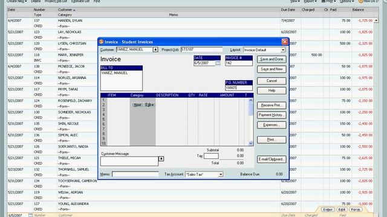Click the Next button in line items grid
The height and width of the screenshot is (217, 387).
tap(137, 105)
